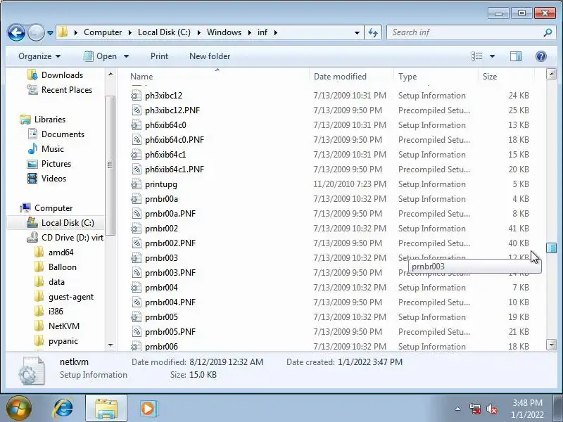Viewport: 563px width, 422px height.
Task: Click the prnbr003.PNF file icon
Action: (x=137, y=273)
